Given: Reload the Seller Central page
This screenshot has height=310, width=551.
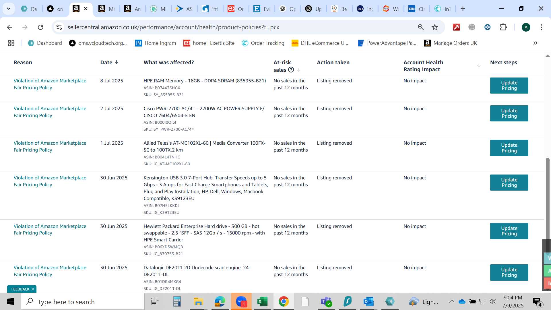Looking at the screenshot, I should coord(40,27).
